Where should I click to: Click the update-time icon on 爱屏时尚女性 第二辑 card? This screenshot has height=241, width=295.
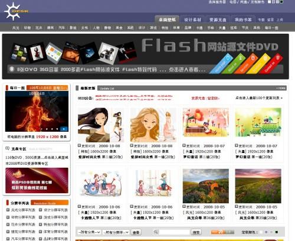tap(79, 145)
